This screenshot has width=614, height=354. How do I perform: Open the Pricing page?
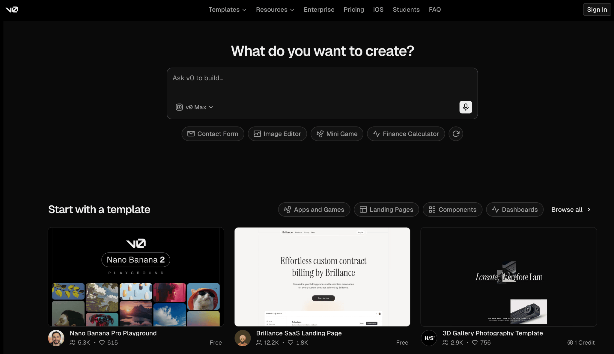(x=354, y=9)
